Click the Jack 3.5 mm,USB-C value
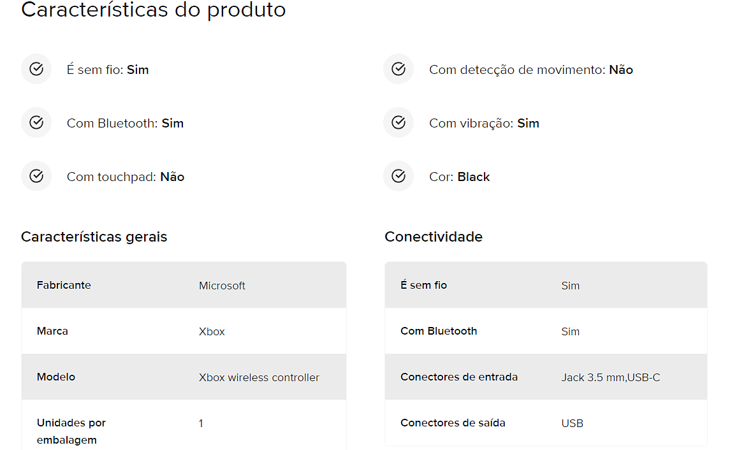730x450 pixels. 610,377
